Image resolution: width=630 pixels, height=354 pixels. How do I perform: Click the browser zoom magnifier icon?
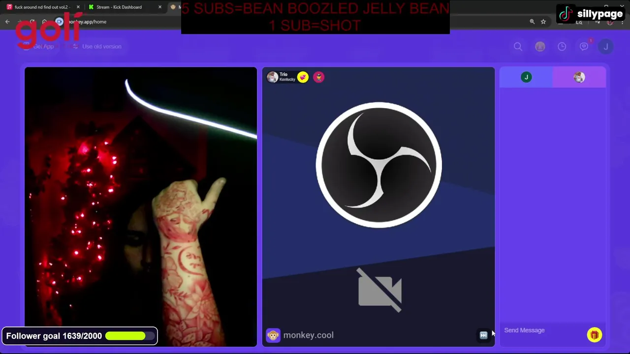(x=532, y=22)
